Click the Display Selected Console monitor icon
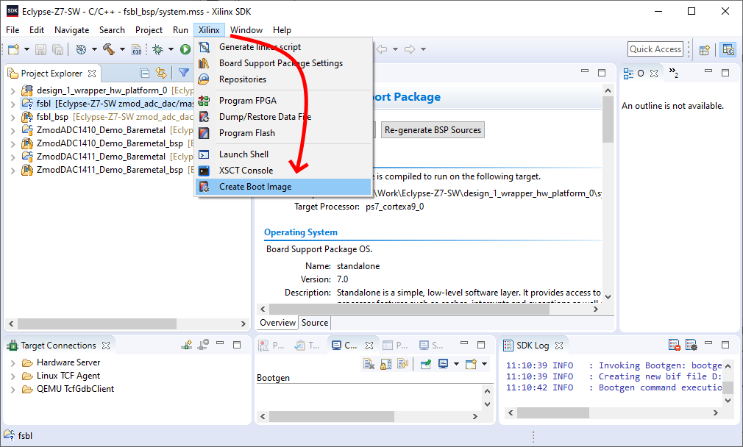Viewport: 743px width, 447px height. tap(444, 364)
